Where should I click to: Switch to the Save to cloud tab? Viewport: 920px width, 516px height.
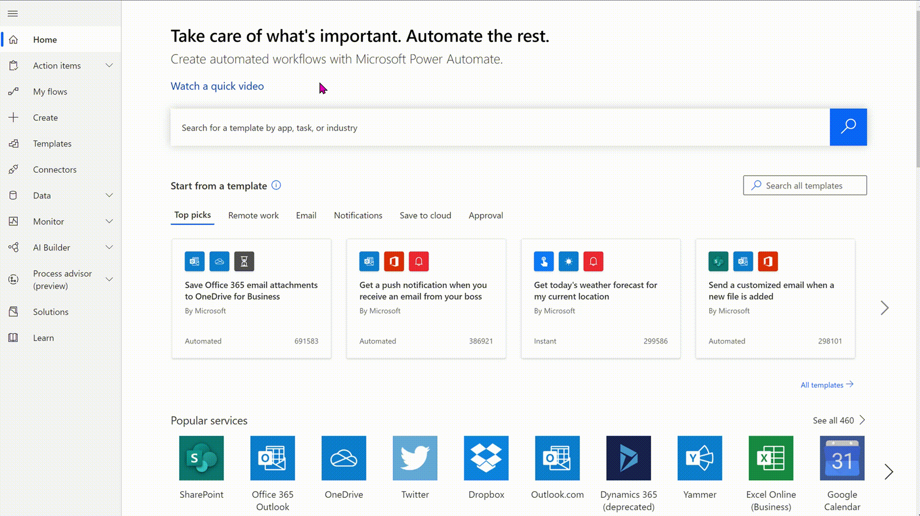click(x=425, y=215)
